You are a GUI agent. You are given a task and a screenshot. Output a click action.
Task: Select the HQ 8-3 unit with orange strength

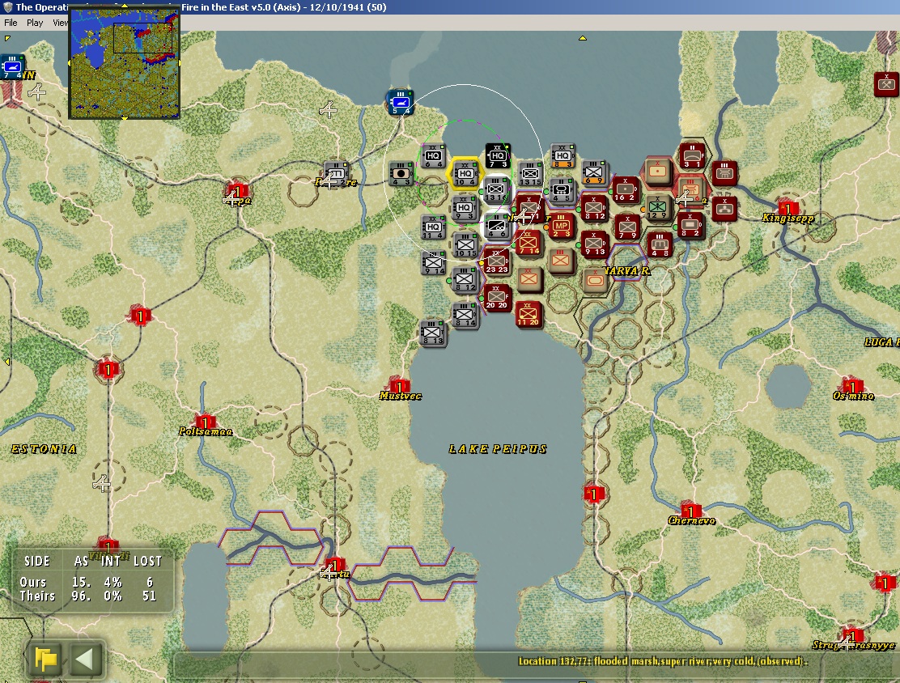click(562, 156)
